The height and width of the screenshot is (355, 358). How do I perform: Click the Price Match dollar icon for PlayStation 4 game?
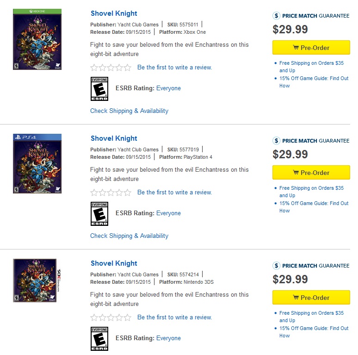tap(276, 141)
